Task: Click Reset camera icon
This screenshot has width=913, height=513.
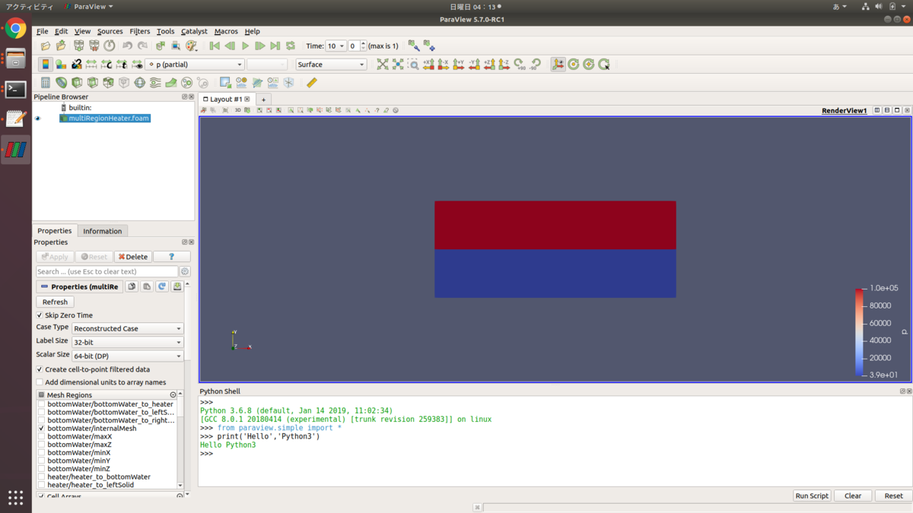Action: (x=383, y=65)
